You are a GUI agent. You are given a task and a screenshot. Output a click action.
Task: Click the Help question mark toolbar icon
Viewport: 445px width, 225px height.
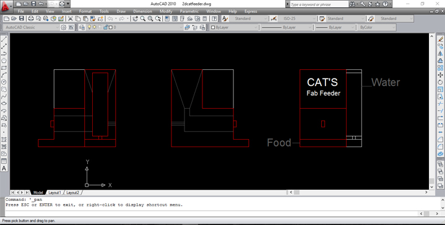coord(214,19)
